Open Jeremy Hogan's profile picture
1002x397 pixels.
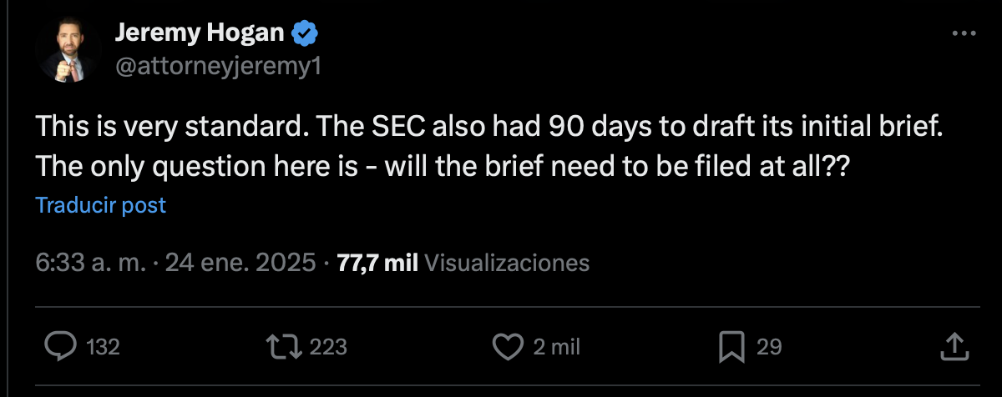[68, 52]
